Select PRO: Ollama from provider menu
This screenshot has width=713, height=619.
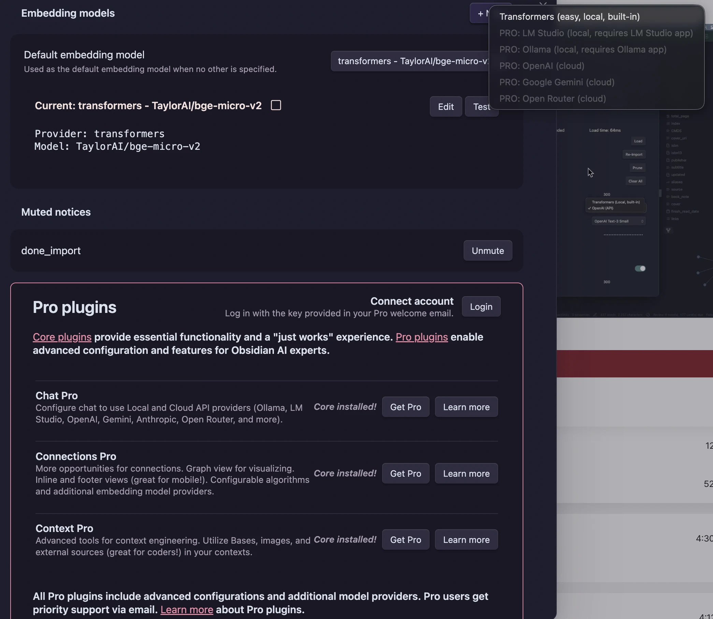pos(582,49)
